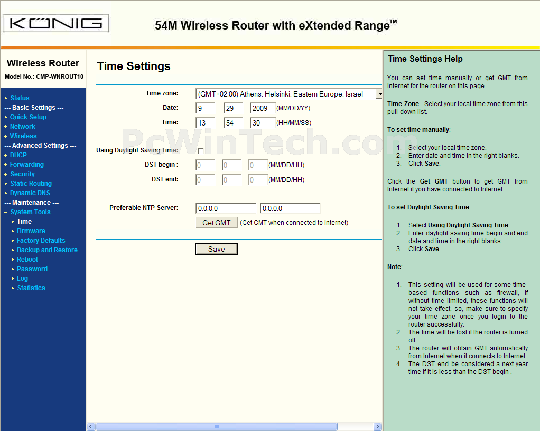The width and height of the screenshot is (540, 431).
Task: Open the Statistics page
Action: click(31, 288)
